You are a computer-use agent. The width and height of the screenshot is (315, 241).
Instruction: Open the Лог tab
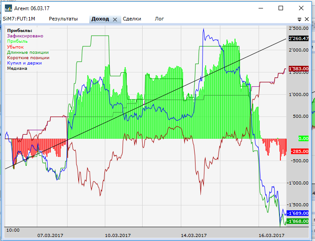pos(159,19)
